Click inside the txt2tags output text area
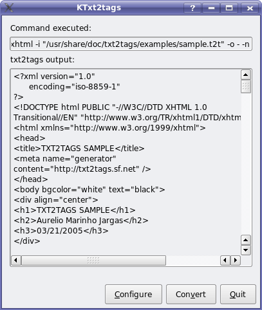 coord(126,162)
